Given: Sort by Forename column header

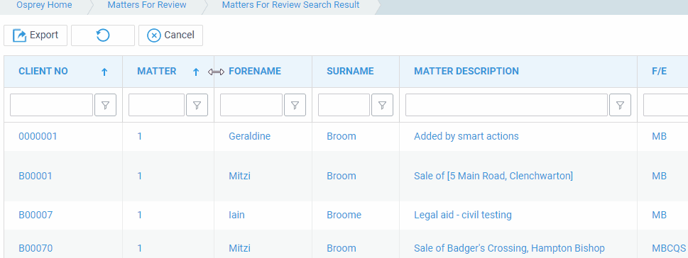Looking at the screenshot, I should click(255, 72).
